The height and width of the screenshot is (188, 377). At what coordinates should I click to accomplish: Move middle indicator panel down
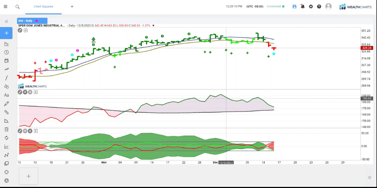25,92
